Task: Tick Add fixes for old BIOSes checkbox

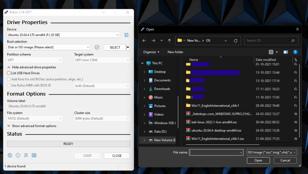Action: pos(9,79)
